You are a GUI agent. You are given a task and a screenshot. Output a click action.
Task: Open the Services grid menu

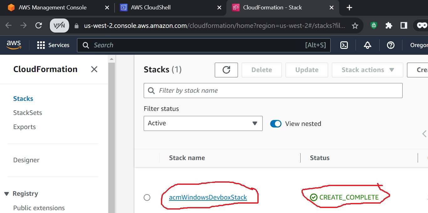pos(41,45)
